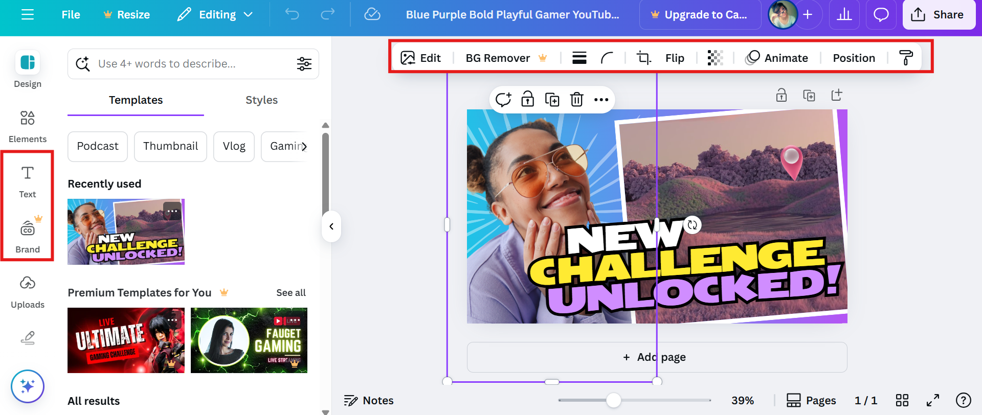Open the Uploads side panel
The width and height of the screenshot is (982, 415).
[x=28, y=292]
